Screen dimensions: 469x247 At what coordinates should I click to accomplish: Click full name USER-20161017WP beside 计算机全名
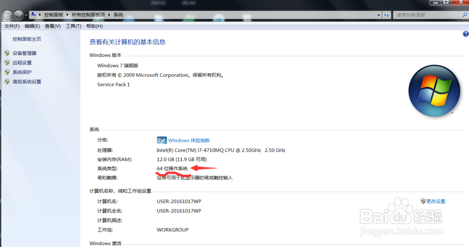(x=179, y=211)
